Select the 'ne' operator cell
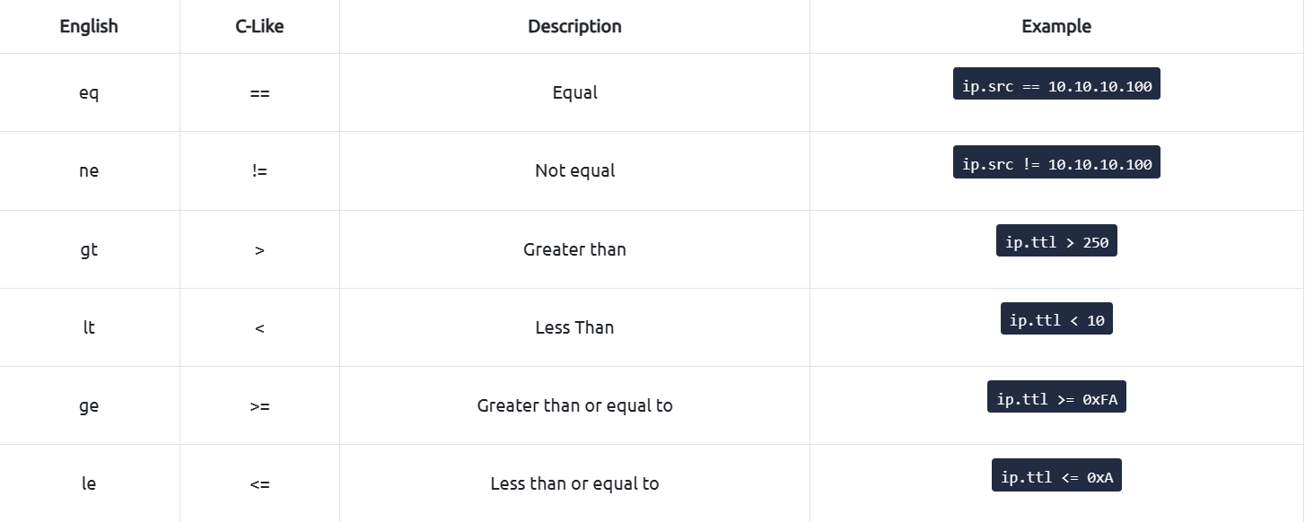The width and height of the screenshot is (1305, 522). pos(89,170)
